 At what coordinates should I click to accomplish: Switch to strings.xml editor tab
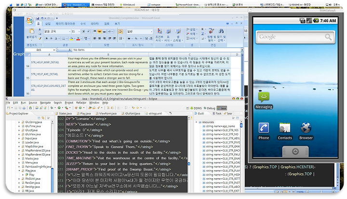click(155, 114)
